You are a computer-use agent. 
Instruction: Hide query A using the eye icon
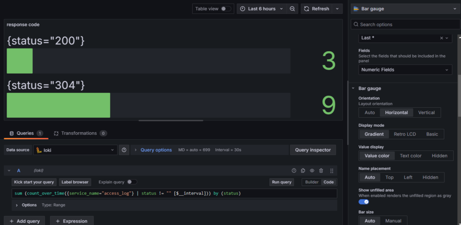coord(312,171)
